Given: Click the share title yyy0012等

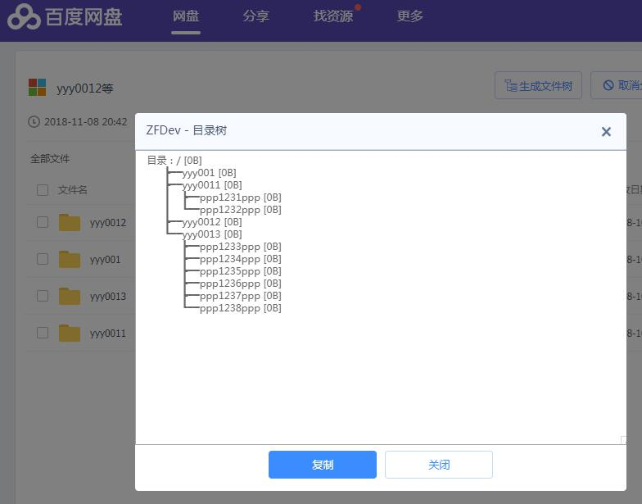Looking at the screenshot, I should coord(85,89).
